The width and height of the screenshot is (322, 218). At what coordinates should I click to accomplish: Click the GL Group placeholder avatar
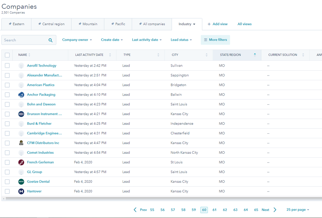(21, 172)
